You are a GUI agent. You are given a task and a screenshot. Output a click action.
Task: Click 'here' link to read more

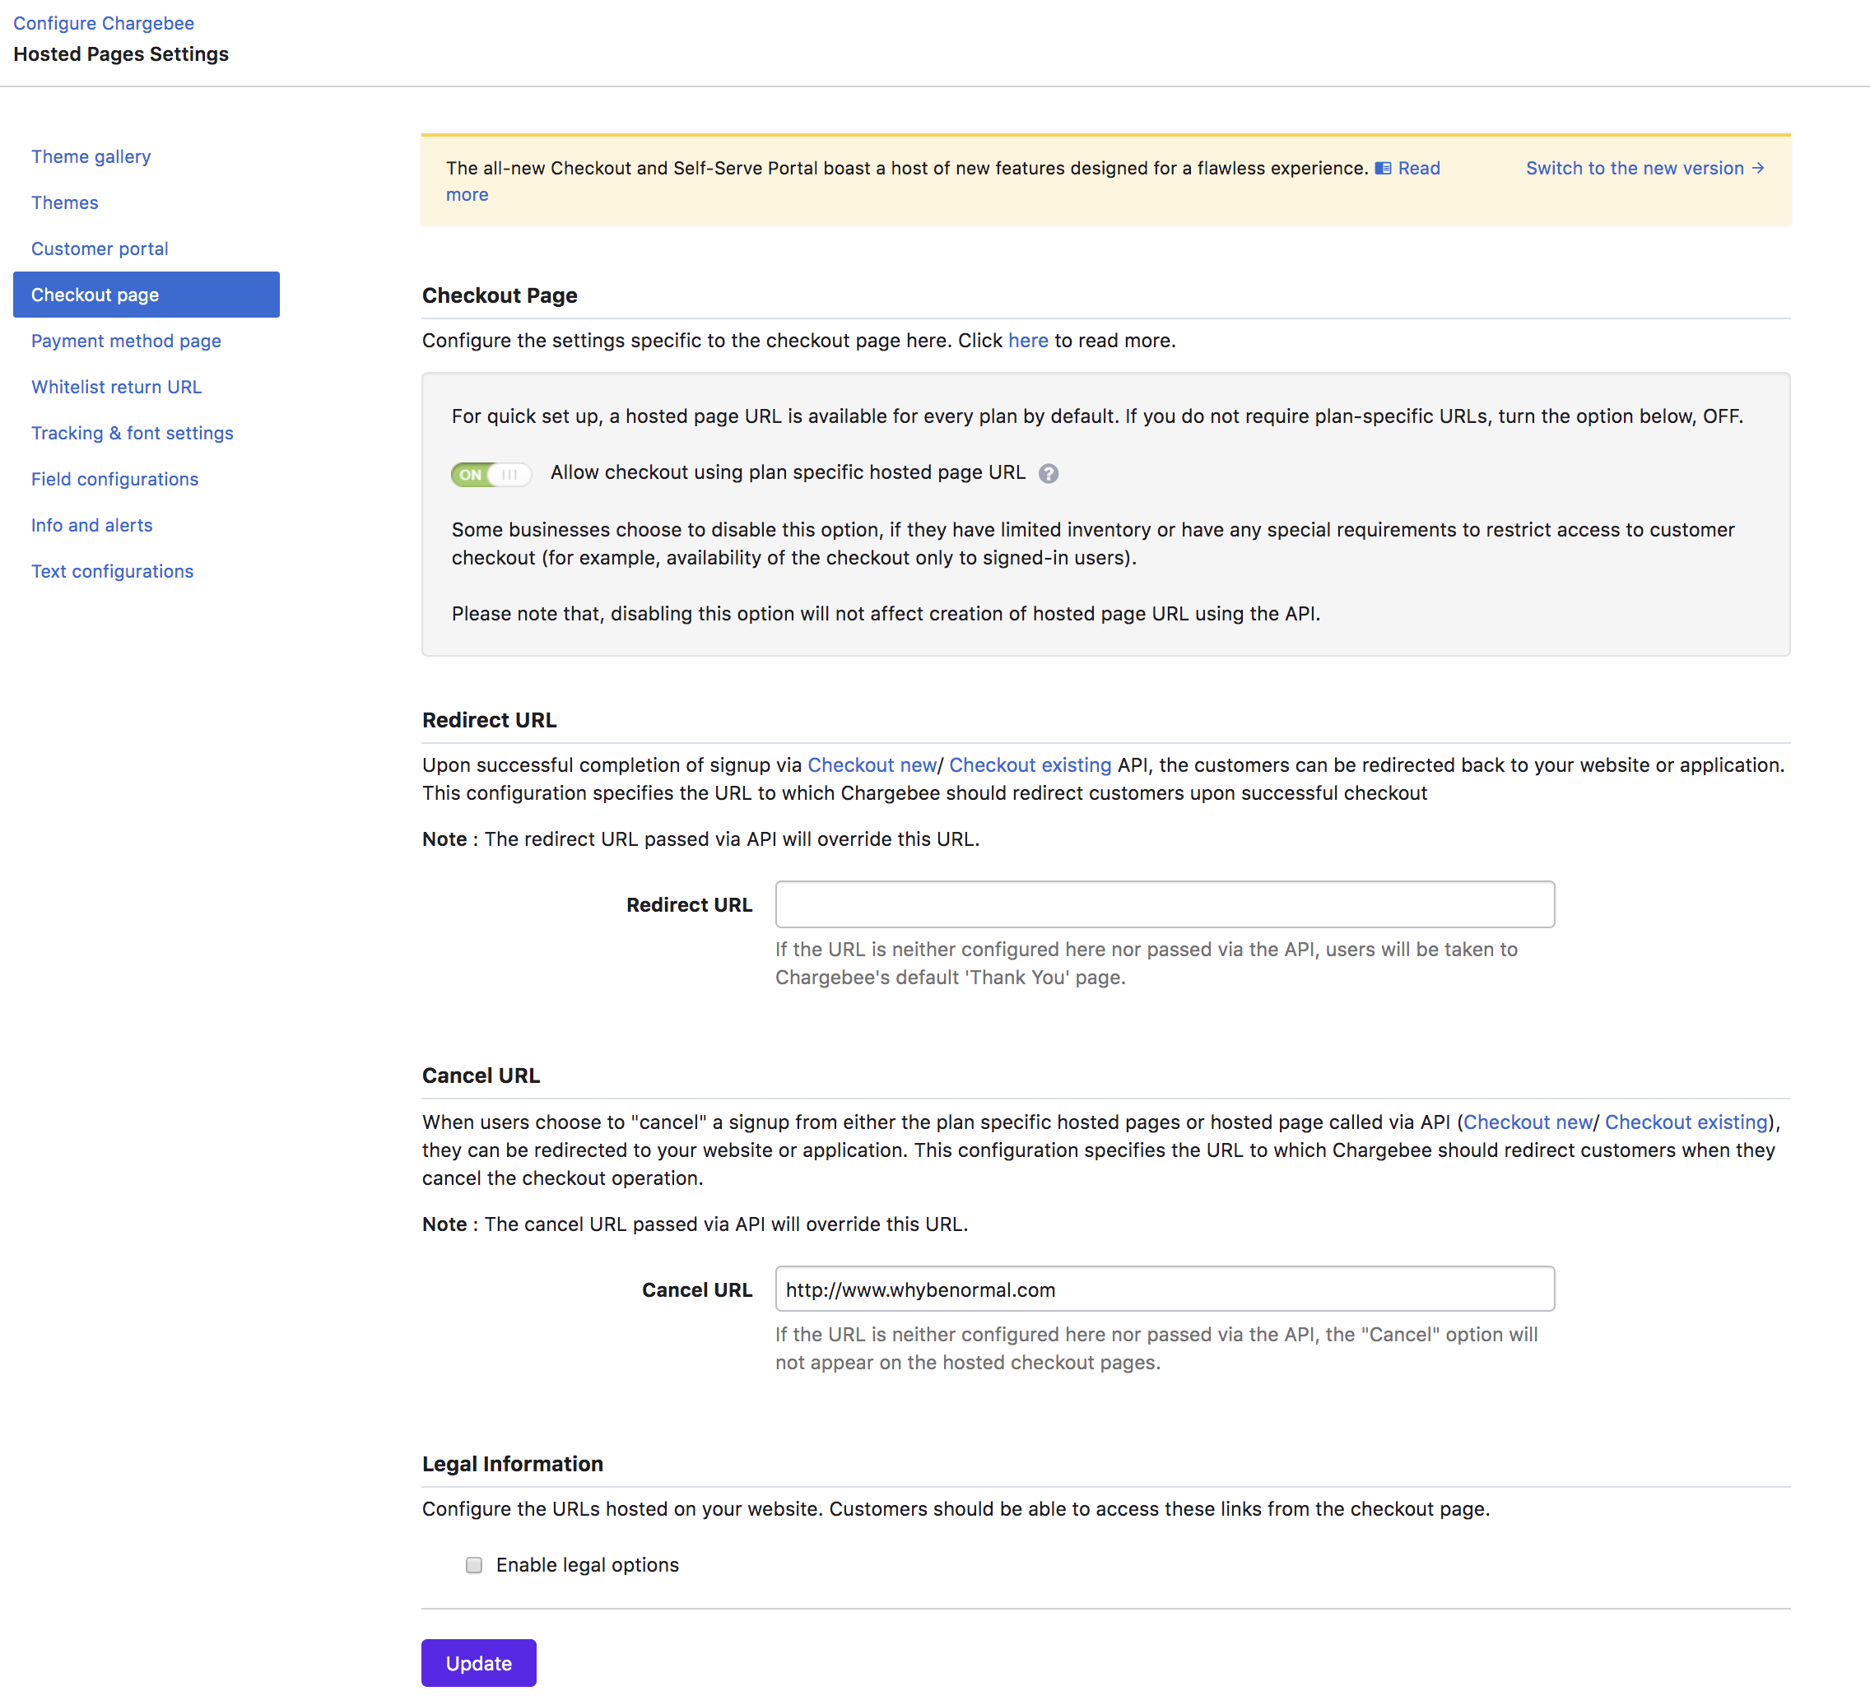pyautogui.click(x=1028, y=340)
